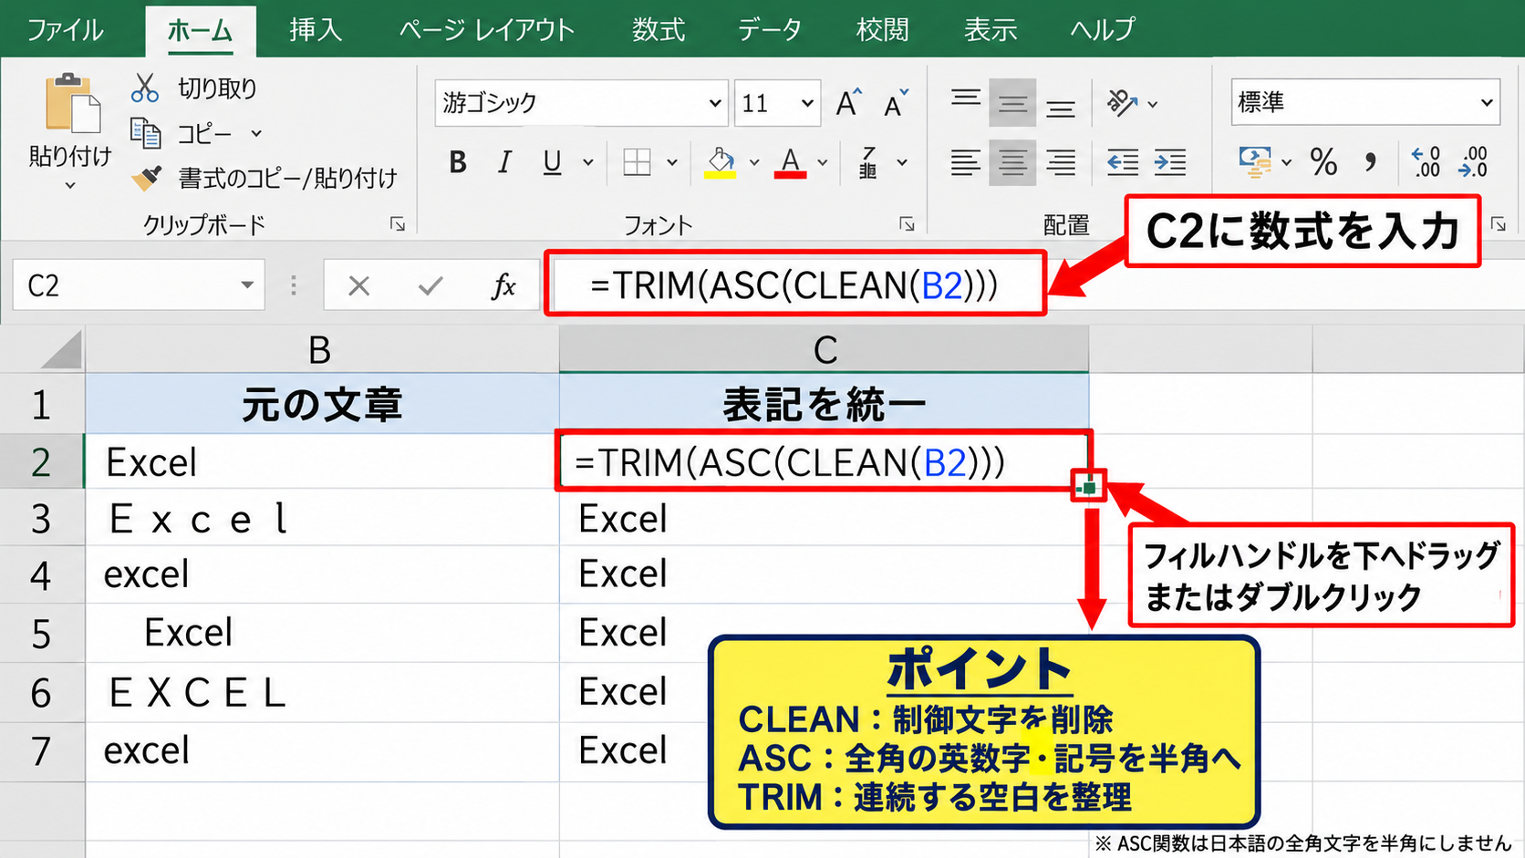The image size is (1525, 858).
Task: Open the font name dropdown 游ゴシック
Action: point(715,103)
